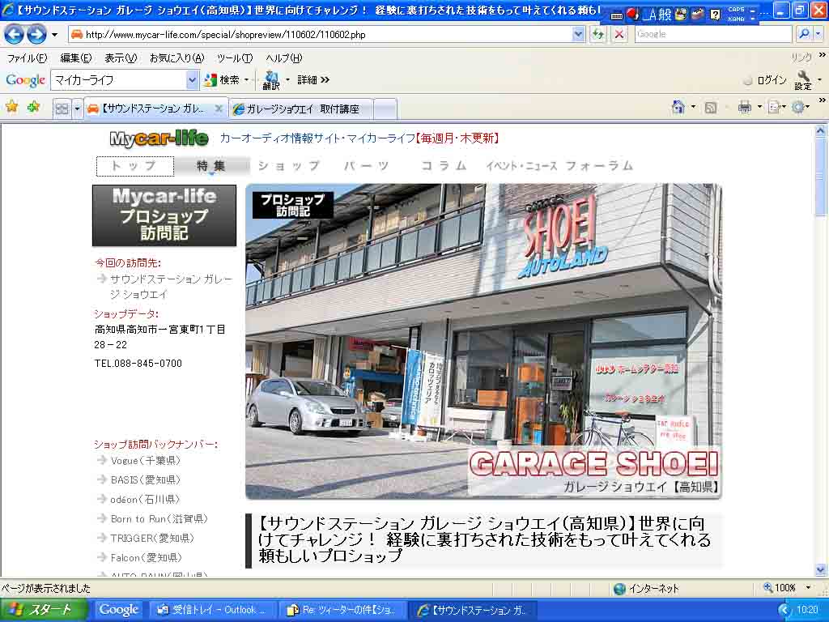Viewport: 829px width, 622px height.
Task: Click the vertical page scrollbar
Action: coord(820,364)
